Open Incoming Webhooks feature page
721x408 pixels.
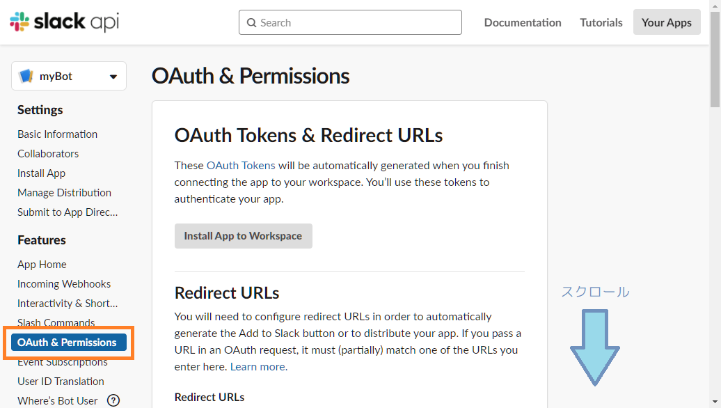coord(64,284)
